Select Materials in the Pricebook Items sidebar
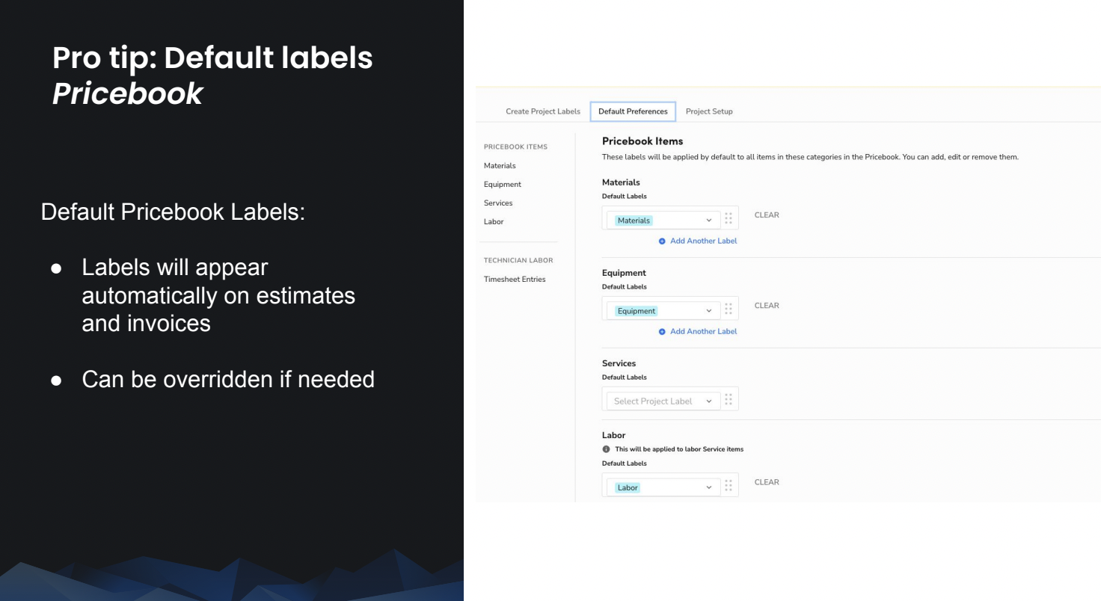1101x601 pixels. pos(499,165)
